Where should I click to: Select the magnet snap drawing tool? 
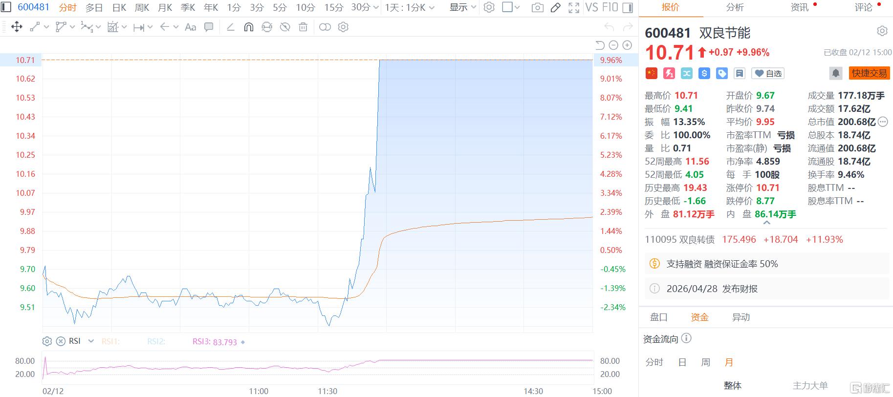249,27
